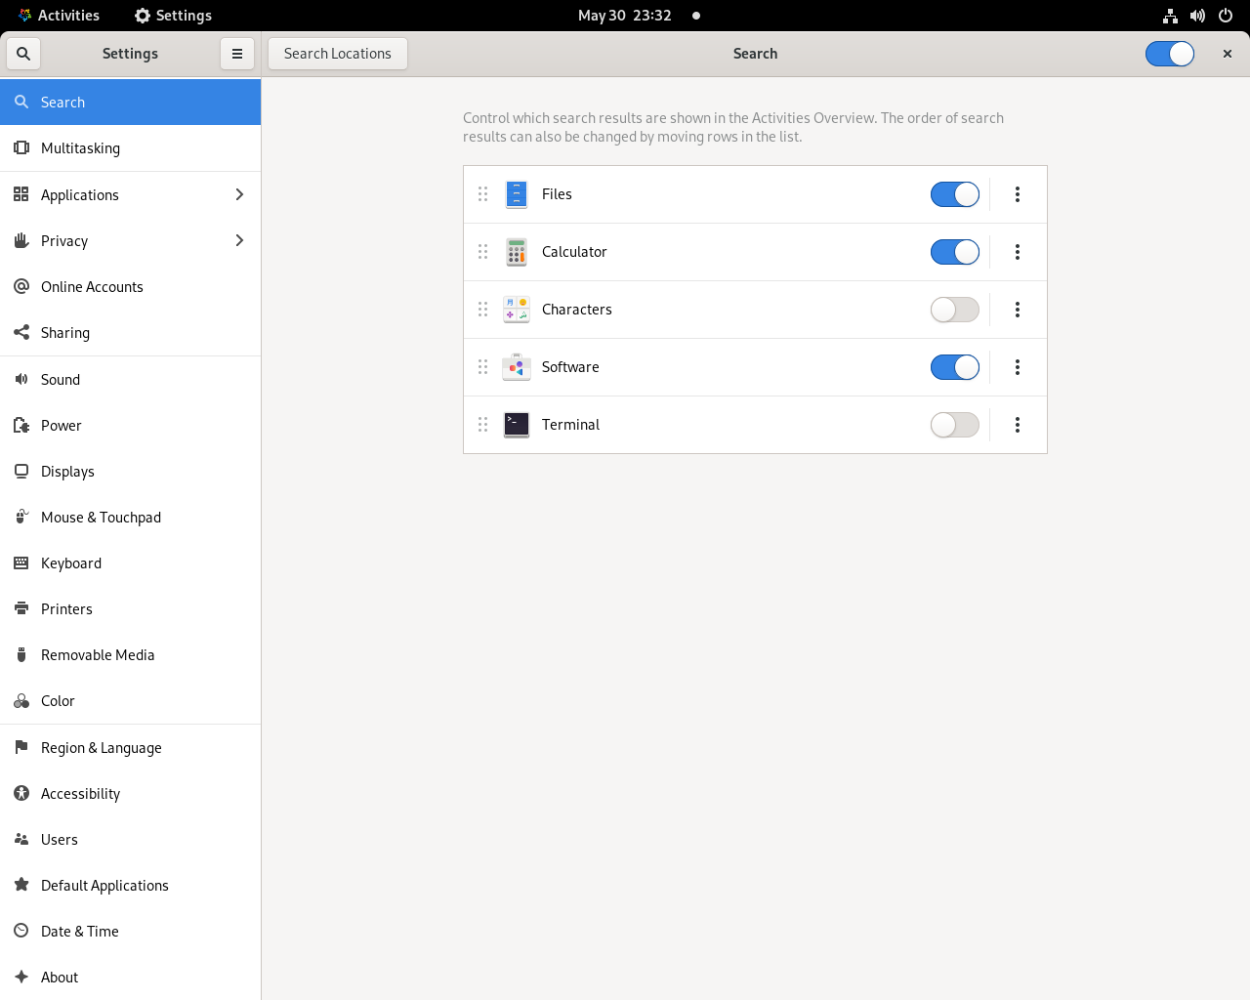Expand Applications submenu chevron
Screen dimensions: 1250x1000
point(239,194)
